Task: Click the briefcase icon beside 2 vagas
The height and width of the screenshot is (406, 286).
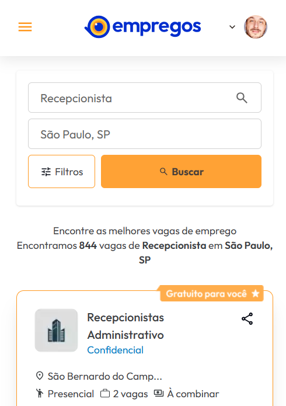Action: click(x=105, y=394)
